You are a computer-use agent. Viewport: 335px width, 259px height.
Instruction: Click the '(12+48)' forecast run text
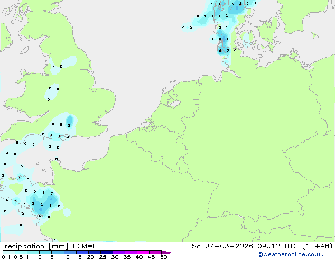[318, 246]
